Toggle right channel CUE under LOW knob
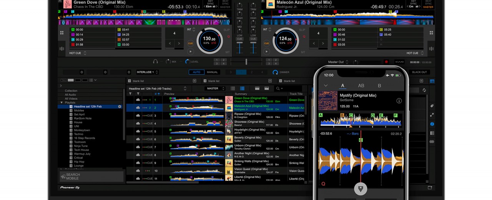Viewport: 492px width, 200px height. [x=253, y=39]
